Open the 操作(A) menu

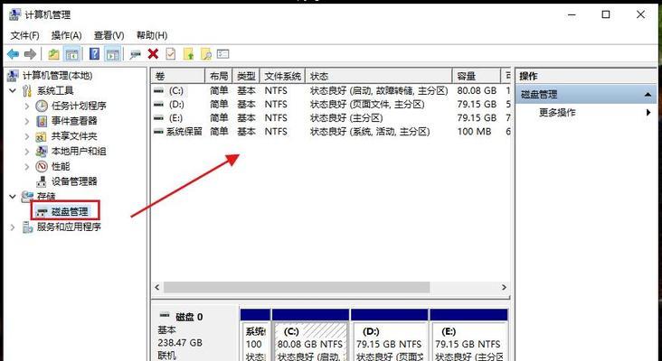coord(66,35)
